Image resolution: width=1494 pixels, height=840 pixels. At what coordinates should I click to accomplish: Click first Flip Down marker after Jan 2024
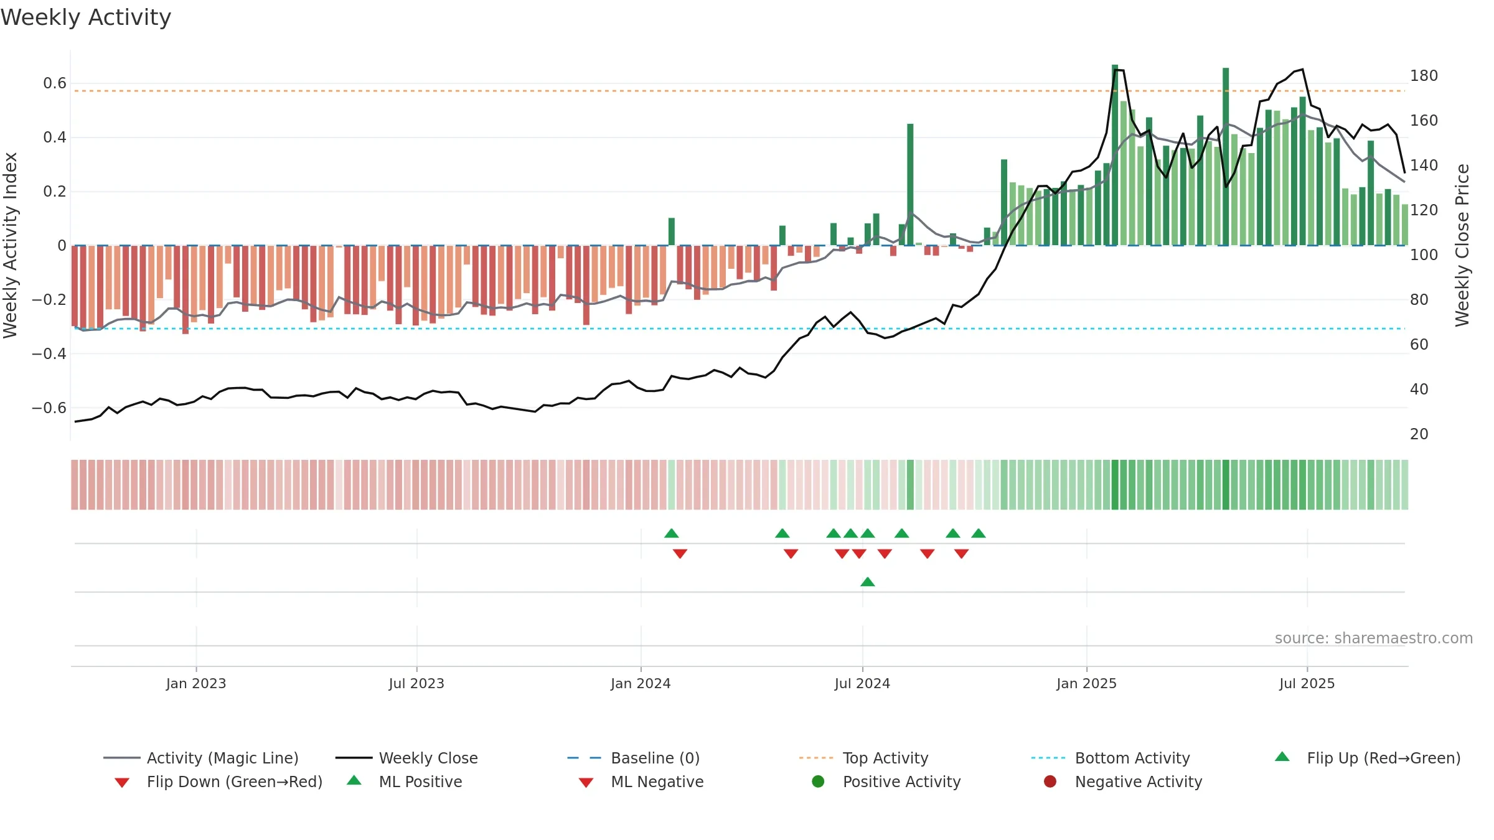click(680, 554)
